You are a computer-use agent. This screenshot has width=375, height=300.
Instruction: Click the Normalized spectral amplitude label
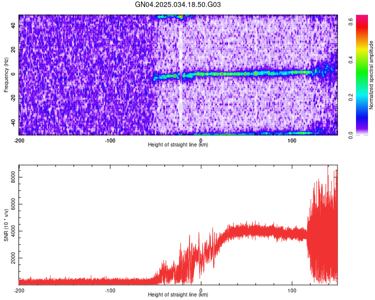(371, 75)
